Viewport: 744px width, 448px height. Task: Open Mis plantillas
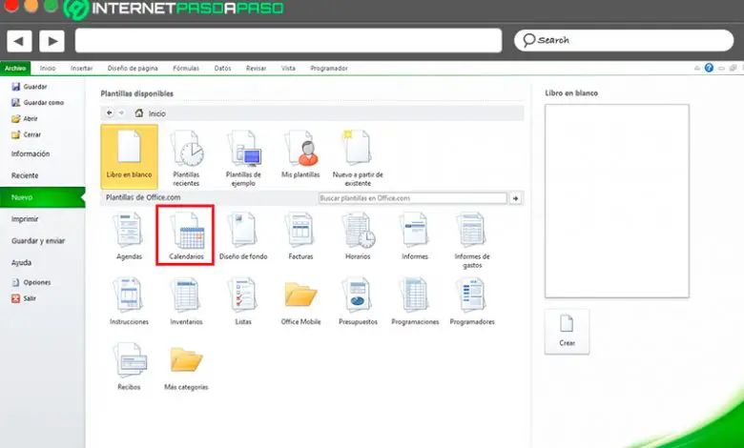pos(300,154)
